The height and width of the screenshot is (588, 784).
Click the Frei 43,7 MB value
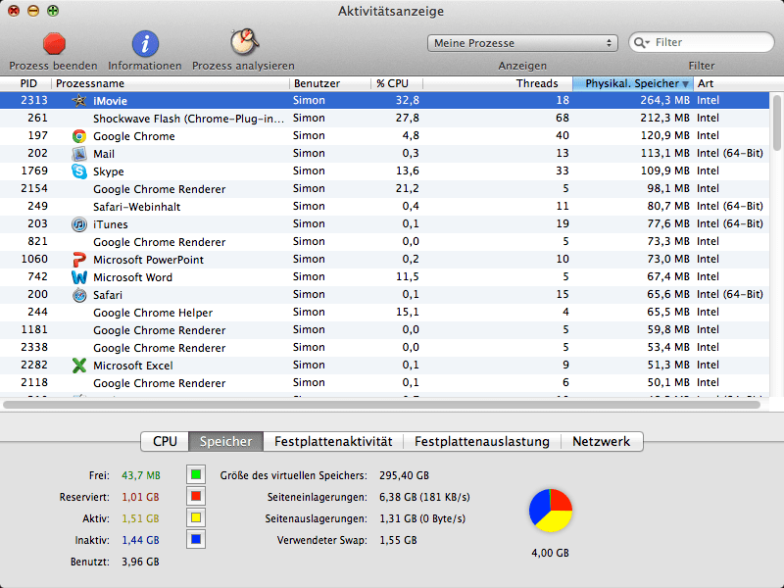pyautogui.click(x=141, y=475)
